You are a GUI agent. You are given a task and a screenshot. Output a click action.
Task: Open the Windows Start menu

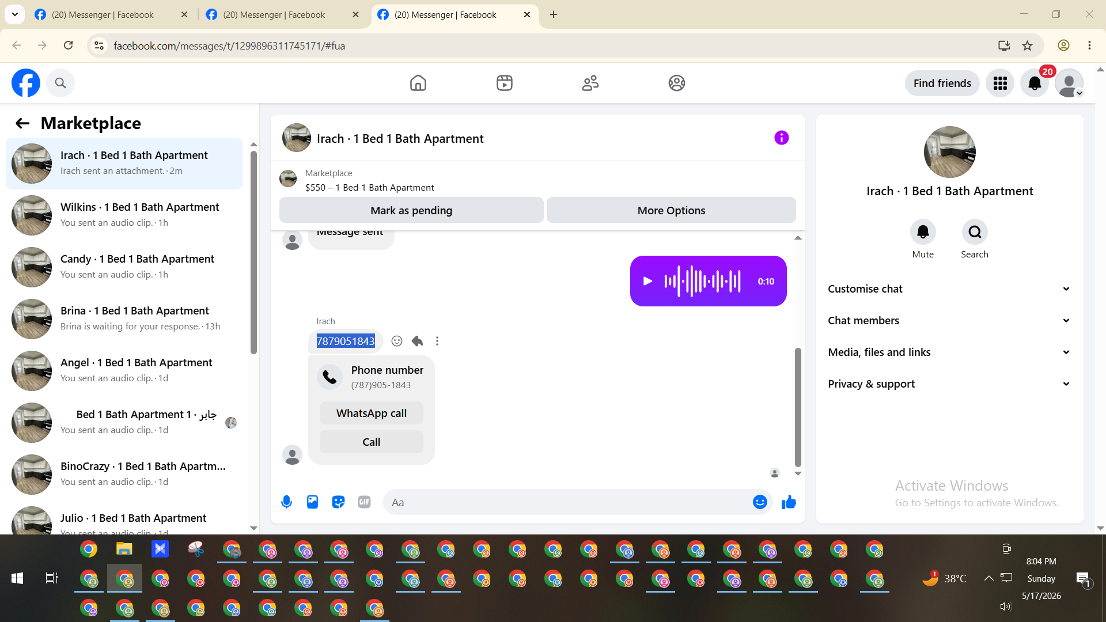(x=17, y=578)
